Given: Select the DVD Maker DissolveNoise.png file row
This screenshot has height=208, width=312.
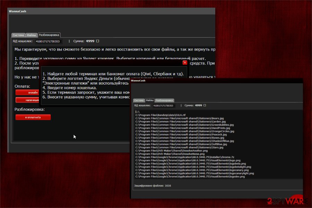Looking at the screenshot, I should 170,154.
